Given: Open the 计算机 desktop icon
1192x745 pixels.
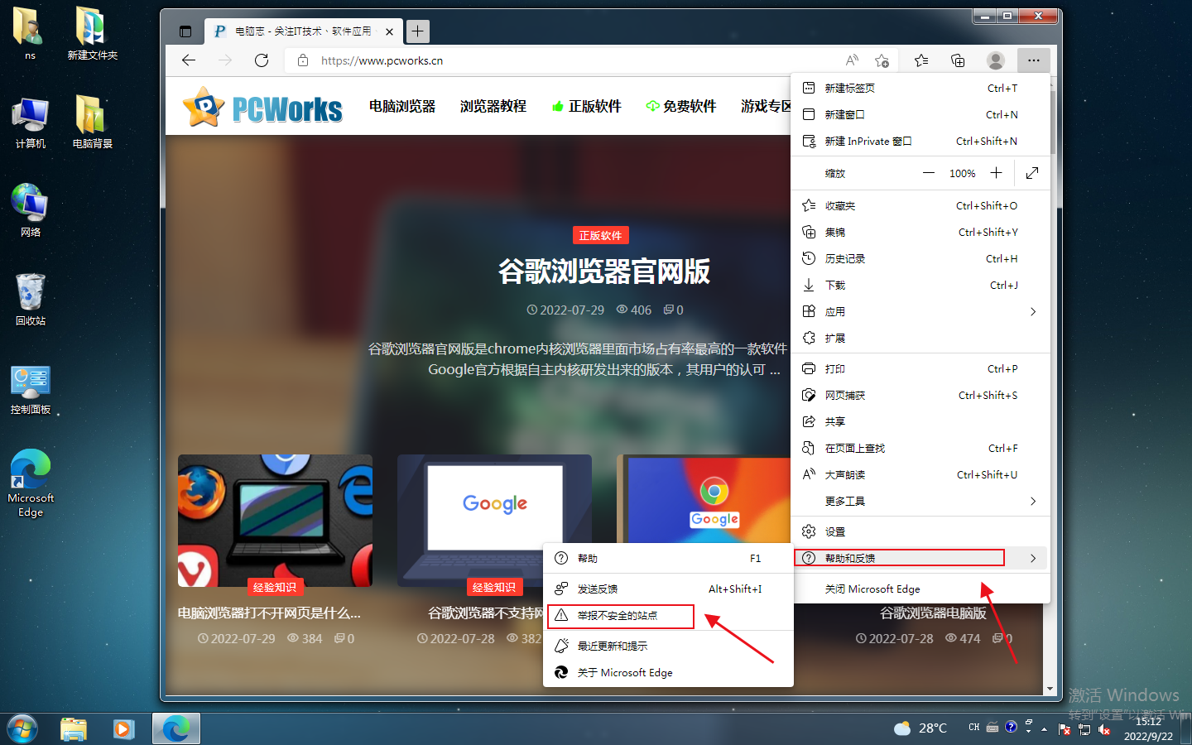Looking at the screenshot, I should pos(31,123).
